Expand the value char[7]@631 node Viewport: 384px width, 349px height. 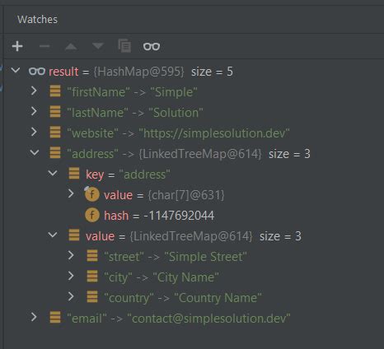click(71, 193)
